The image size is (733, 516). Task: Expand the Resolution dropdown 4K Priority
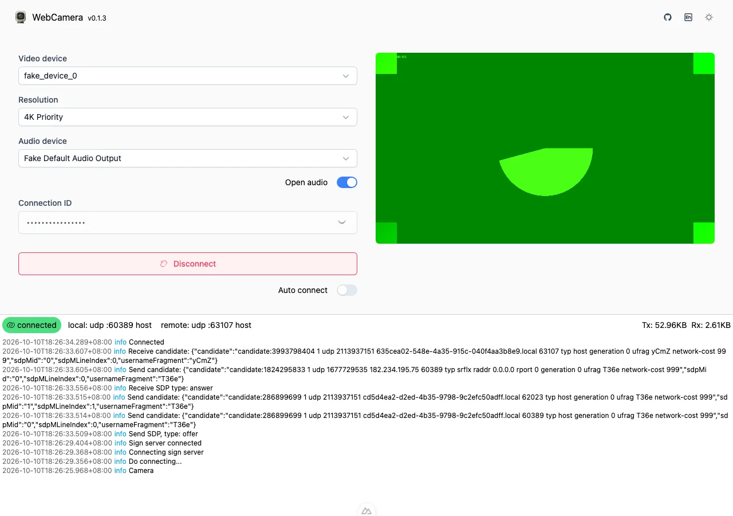pos(188,117)
